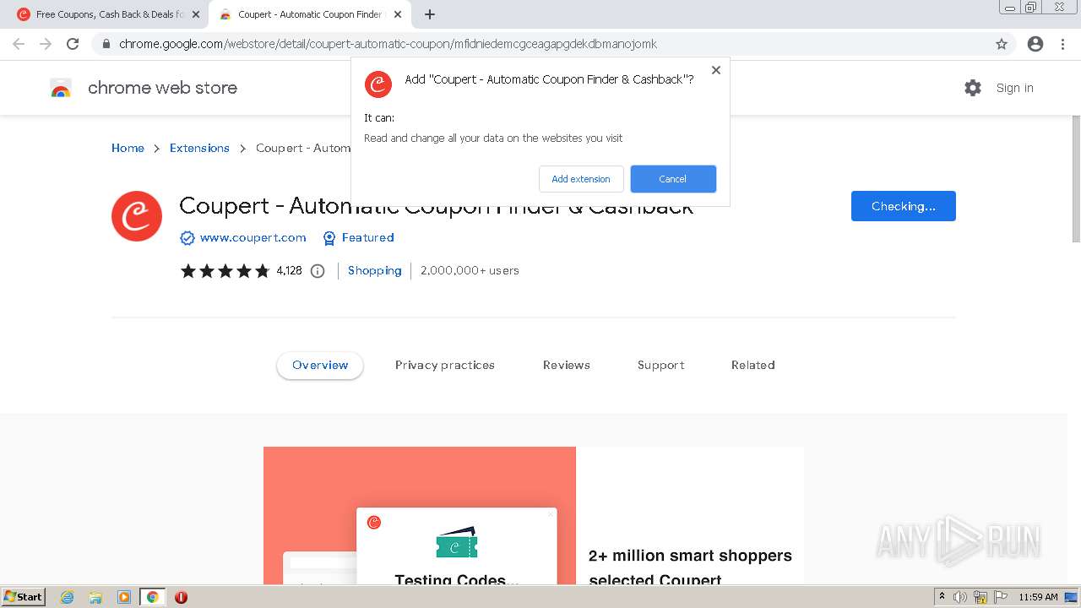Open the Related tab
The width and height of the screenshot is (1081, 608).
pyautogui.click(x=753, y=366)
